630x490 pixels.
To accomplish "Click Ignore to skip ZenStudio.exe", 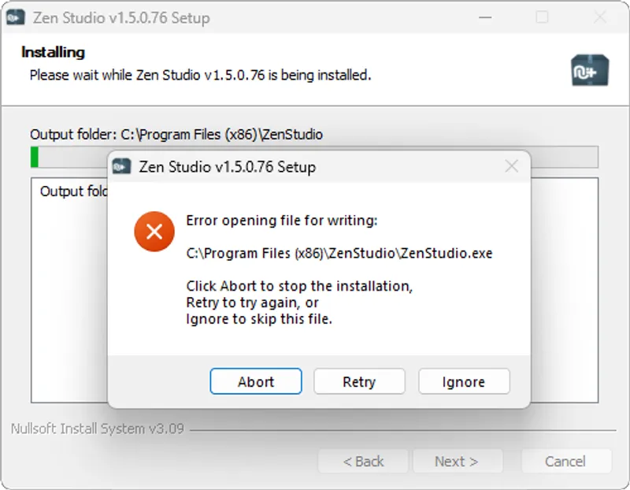I will click(x=464, y=381).
